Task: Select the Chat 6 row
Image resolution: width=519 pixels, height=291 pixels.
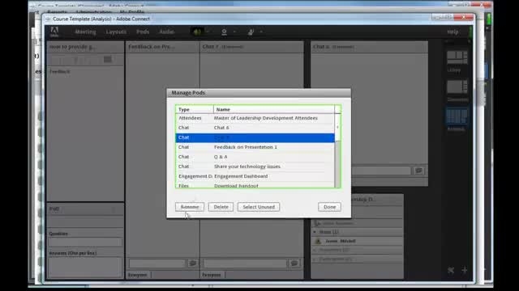Action: pos(255,128)
